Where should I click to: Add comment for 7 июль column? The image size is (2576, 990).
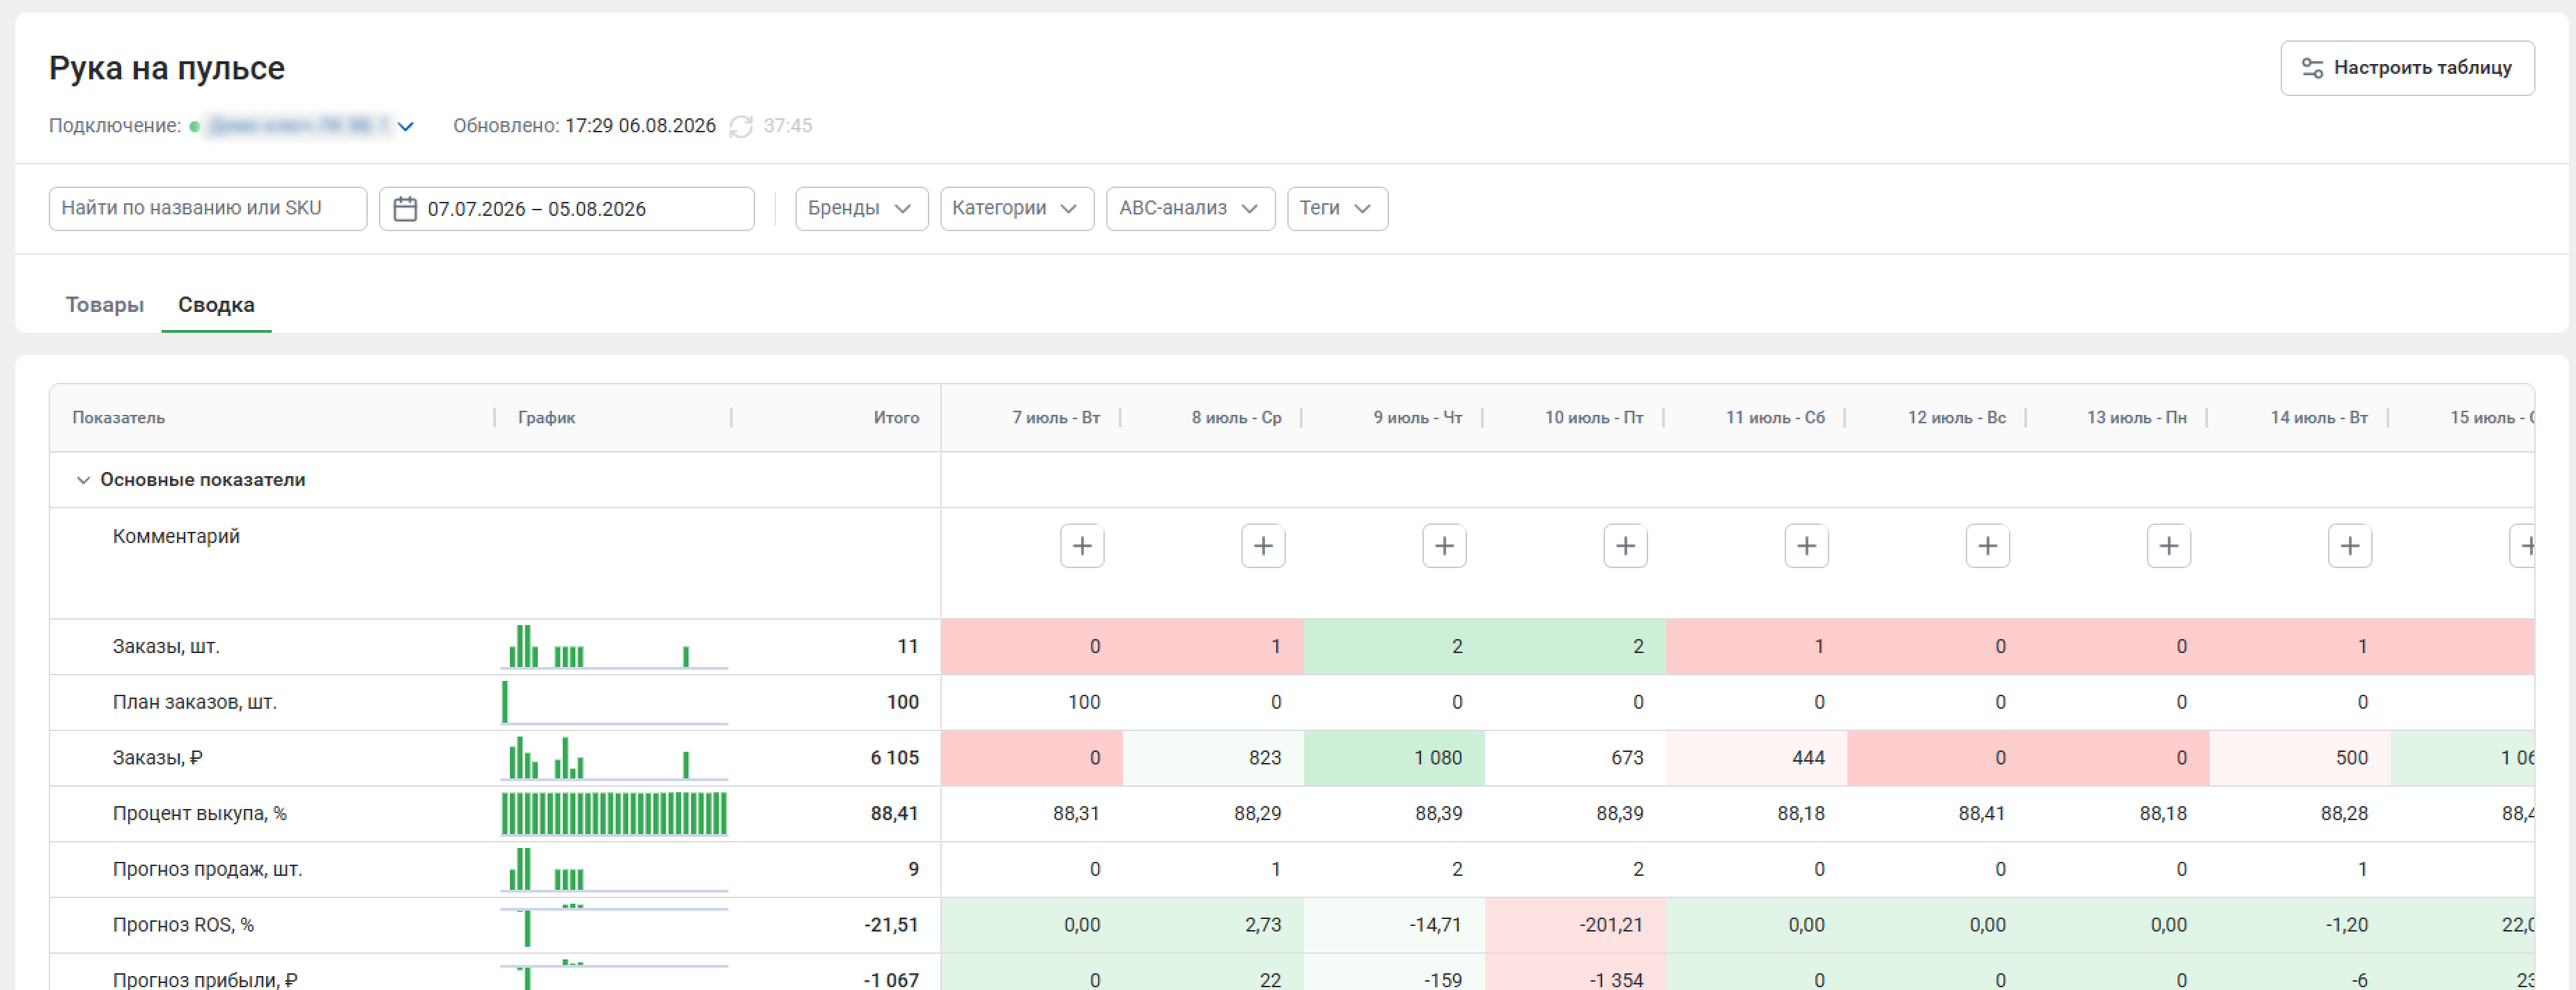coord(1082,545)
